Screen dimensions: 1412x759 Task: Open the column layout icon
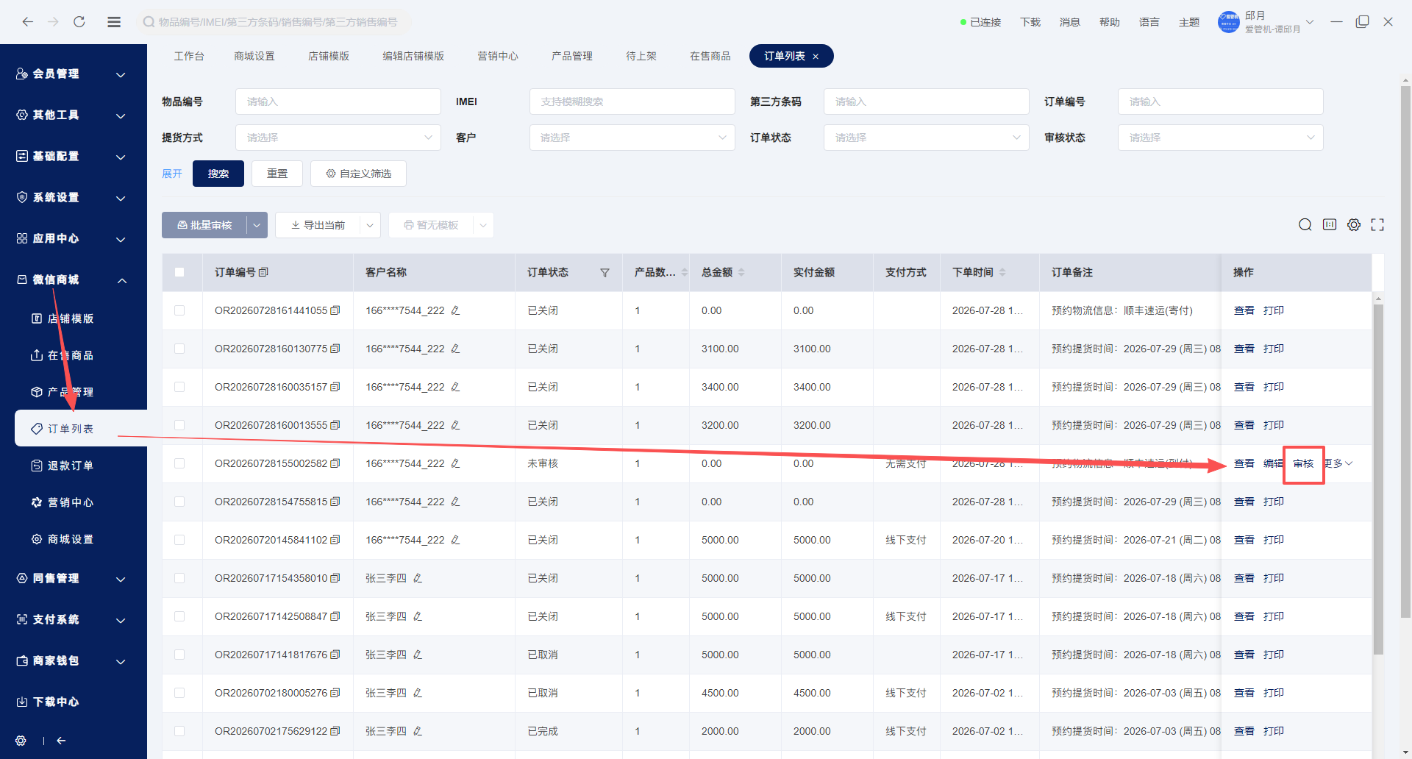point(1330,225)
